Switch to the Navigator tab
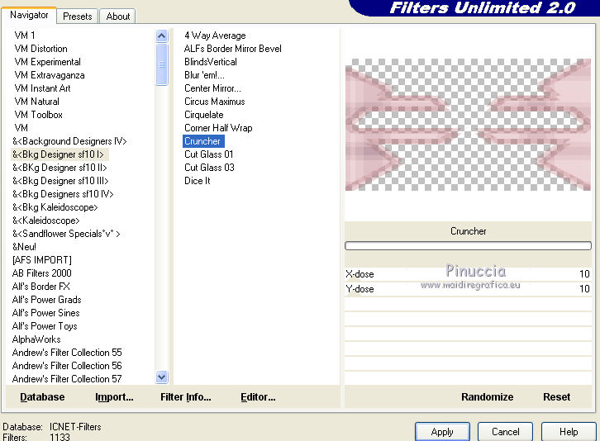 coord(29,16)
